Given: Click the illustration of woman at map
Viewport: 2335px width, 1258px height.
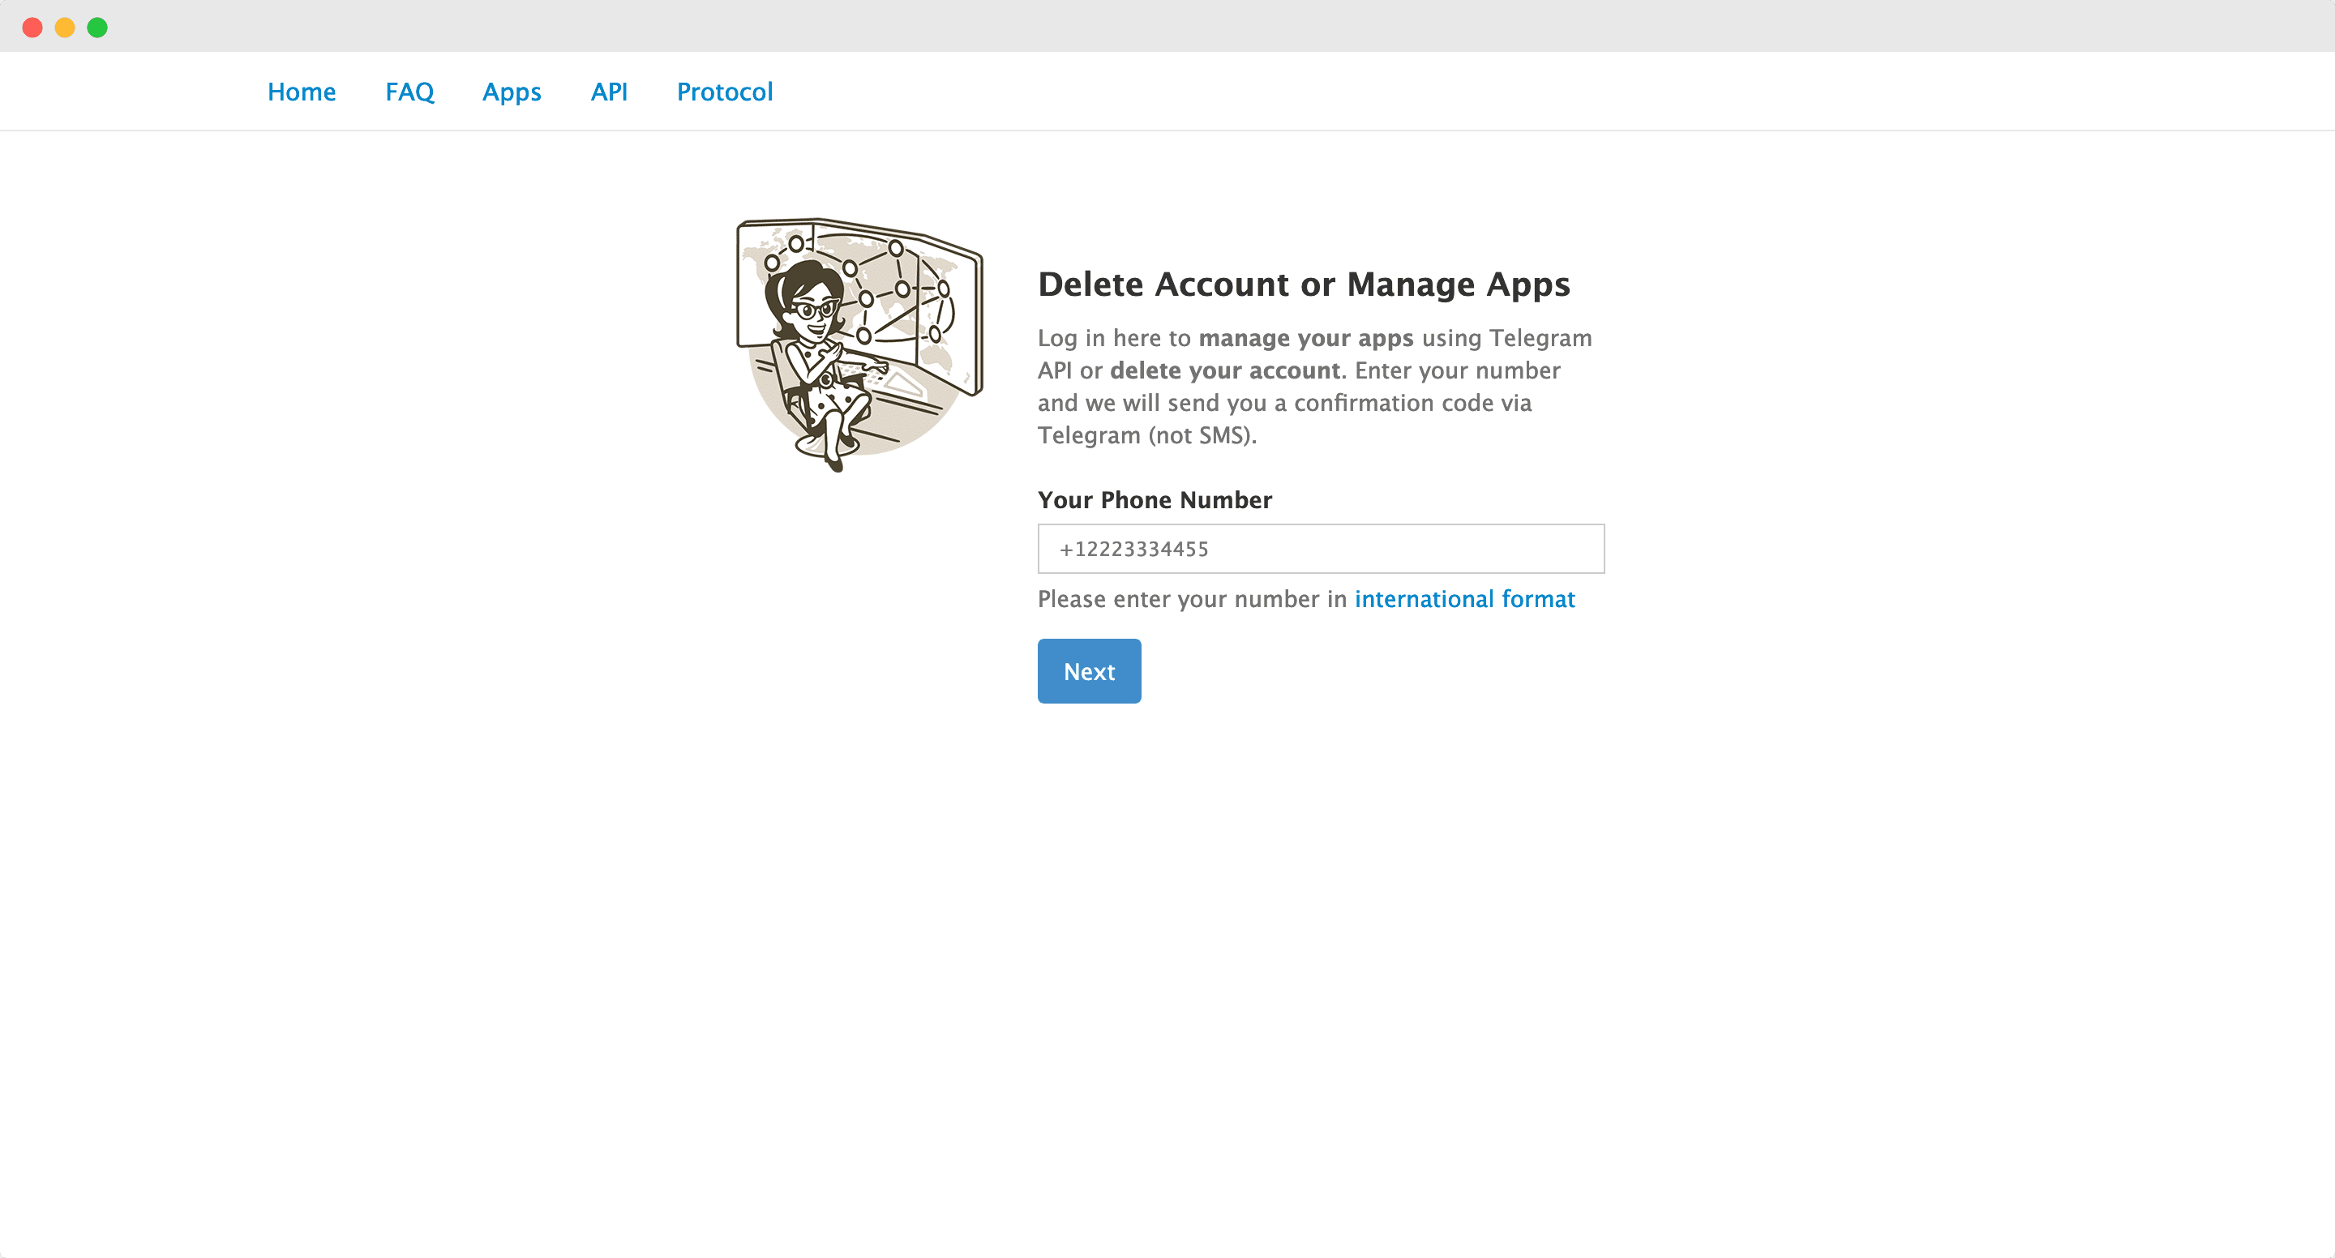Looking at the screenshot, I should tap(859, 344).
